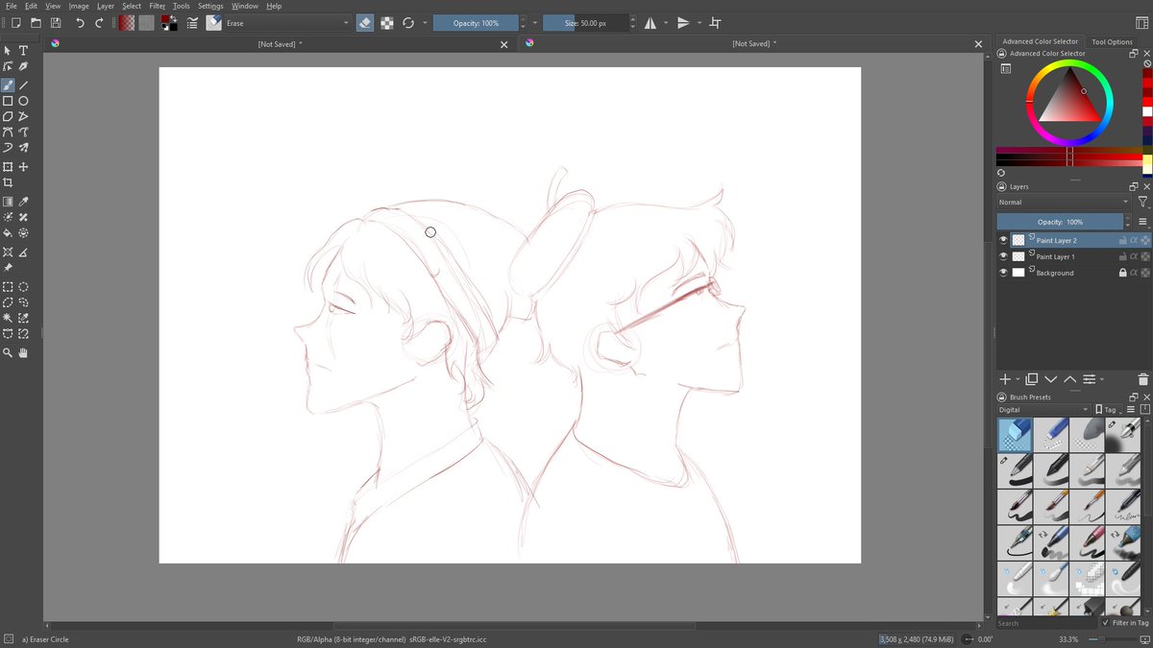
Task: Select the Zoom magnifier tool
Action: click(x=8, y=353)
